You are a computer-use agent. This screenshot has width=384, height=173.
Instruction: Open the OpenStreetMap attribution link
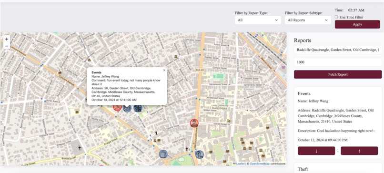click(260, 163)
